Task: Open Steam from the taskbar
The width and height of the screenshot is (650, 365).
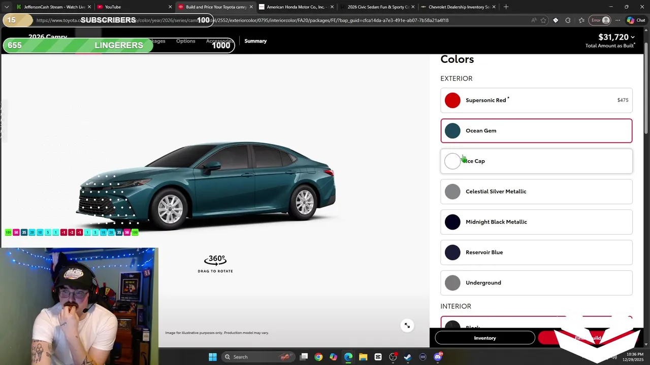Action: point(408,357)
